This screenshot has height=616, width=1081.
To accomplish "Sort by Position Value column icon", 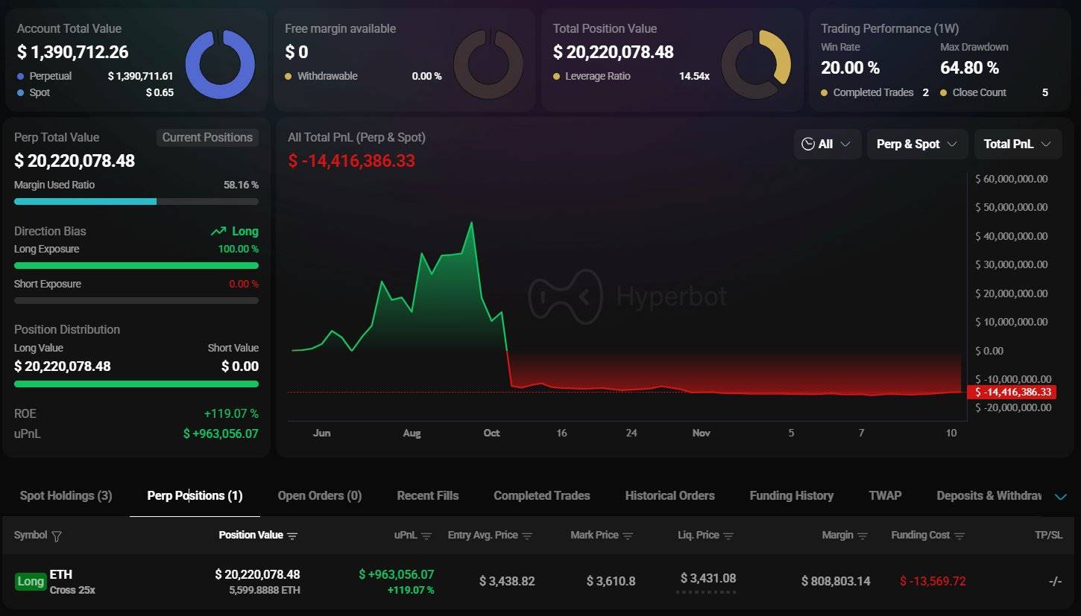I will pyautogui.click(x=292, y=536).
